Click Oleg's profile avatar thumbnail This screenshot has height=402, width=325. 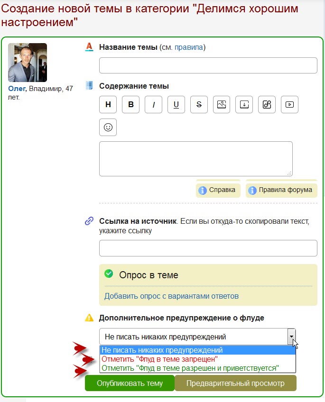[28, 63]
